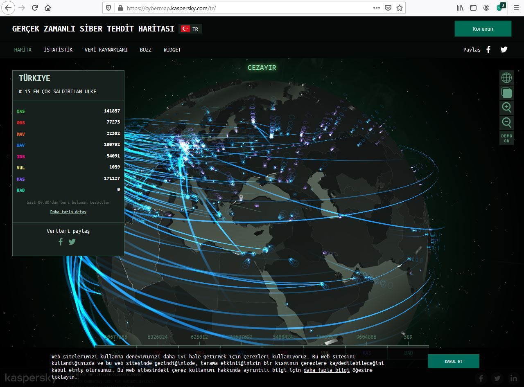The image size is (524, 387).
Task: Select the ODS row showing 77275
Action: click(68, 123)
